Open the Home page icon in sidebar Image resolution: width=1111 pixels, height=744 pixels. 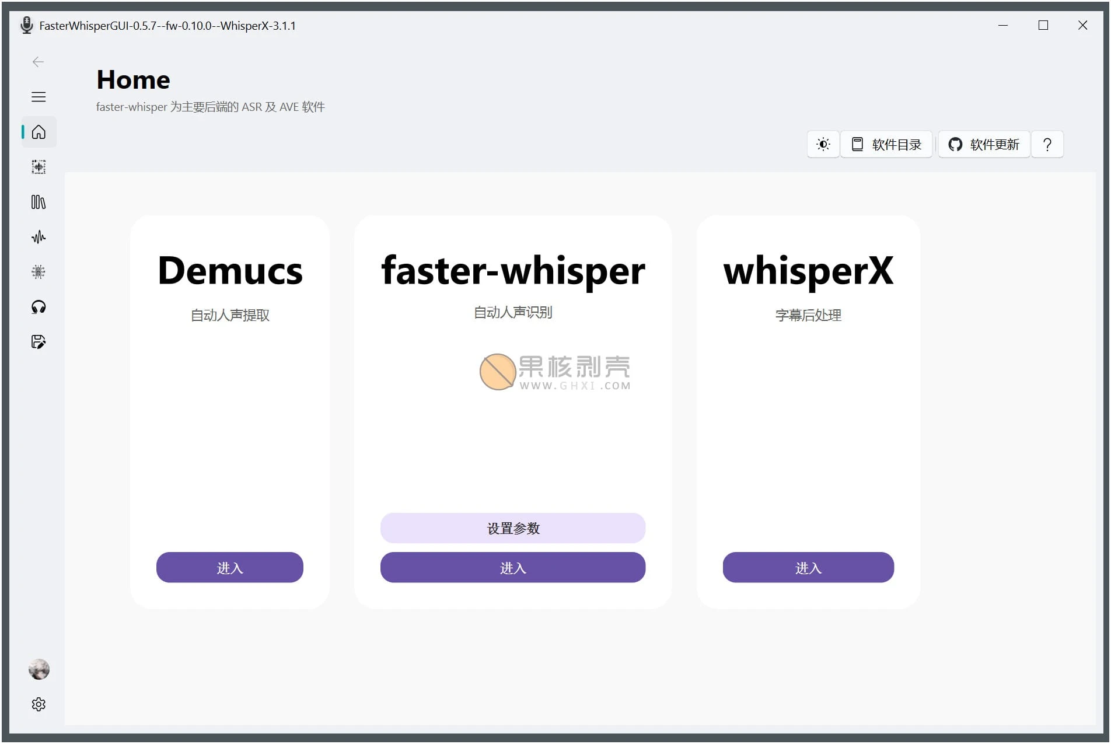tap(39, 132)
